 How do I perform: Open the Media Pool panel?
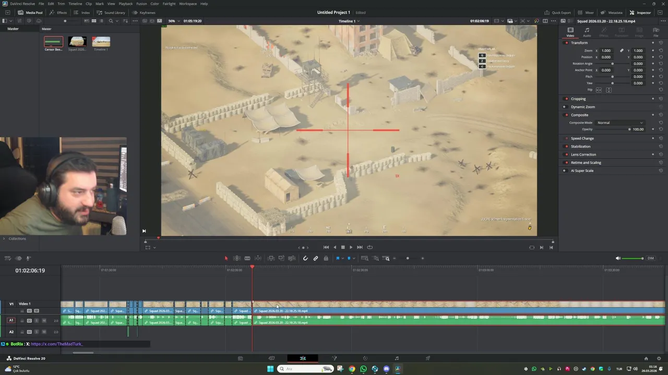30,12
